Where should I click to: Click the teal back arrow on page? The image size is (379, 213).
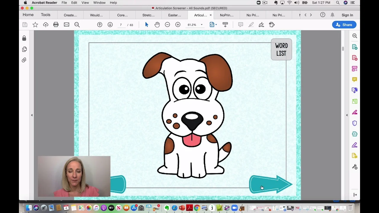pyautogui.click(x=118, y=184)
